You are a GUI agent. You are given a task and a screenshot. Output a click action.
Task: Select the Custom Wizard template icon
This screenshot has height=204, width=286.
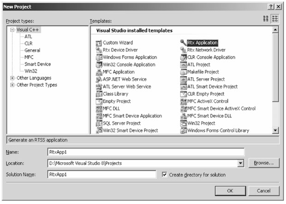click(x=99, y=43)
